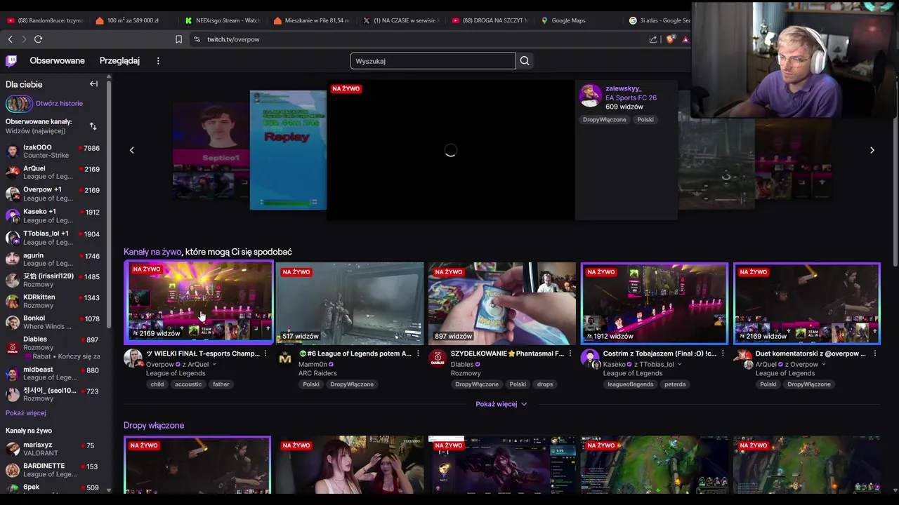The image size is (899, 505).
Task: Click the Twitch logo home icon
Action: click(x=11, y=61)
